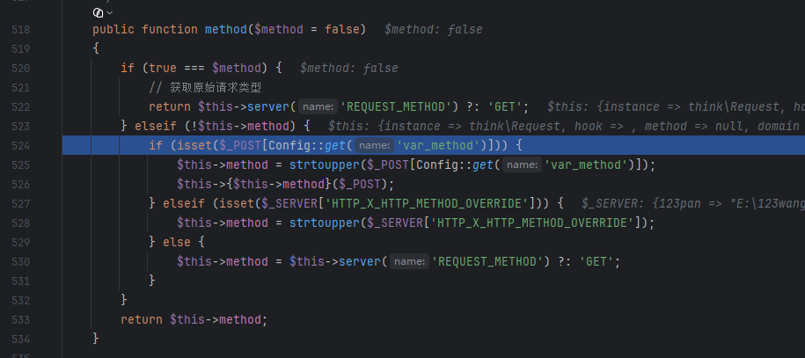
Task: Set a breakpoint at gutter line 523
Action: point(20,127)
